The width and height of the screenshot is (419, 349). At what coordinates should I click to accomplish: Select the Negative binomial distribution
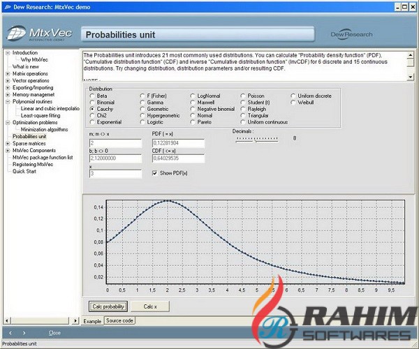212,109
